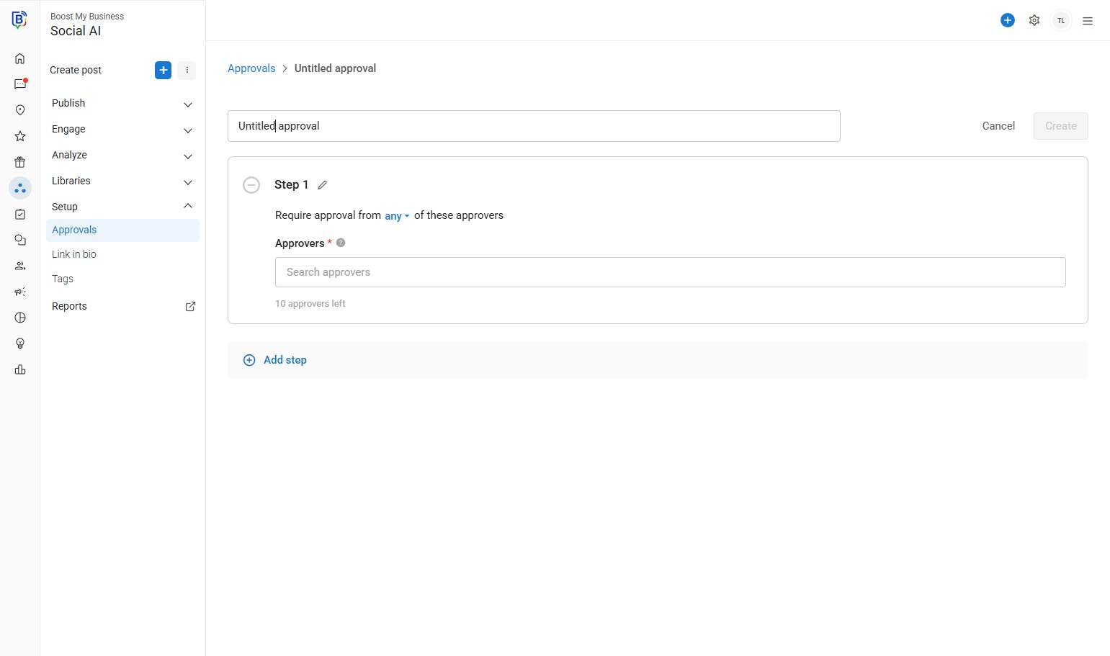Select Tags in the Setup menu
This screenshot has height=656, width=1110.
pos(63,279)
